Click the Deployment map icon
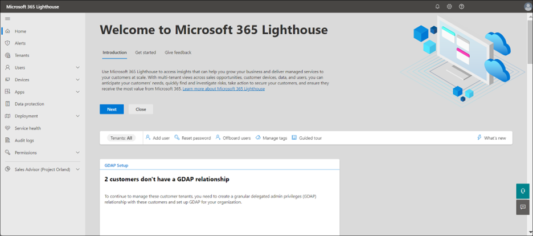The width and height of the screenshot is (533, 236). click(7, 116)
